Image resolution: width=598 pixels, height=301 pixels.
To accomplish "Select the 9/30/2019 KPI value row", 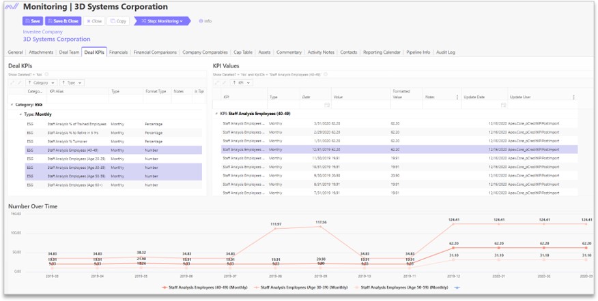I will pos(399,176).
